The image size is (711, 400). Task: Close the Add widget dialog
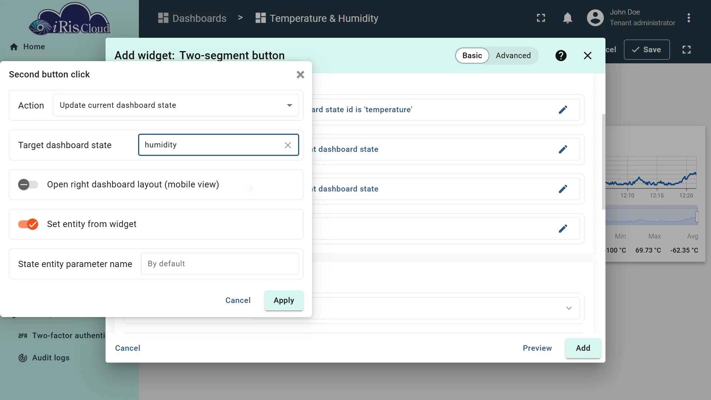[588, 56]
